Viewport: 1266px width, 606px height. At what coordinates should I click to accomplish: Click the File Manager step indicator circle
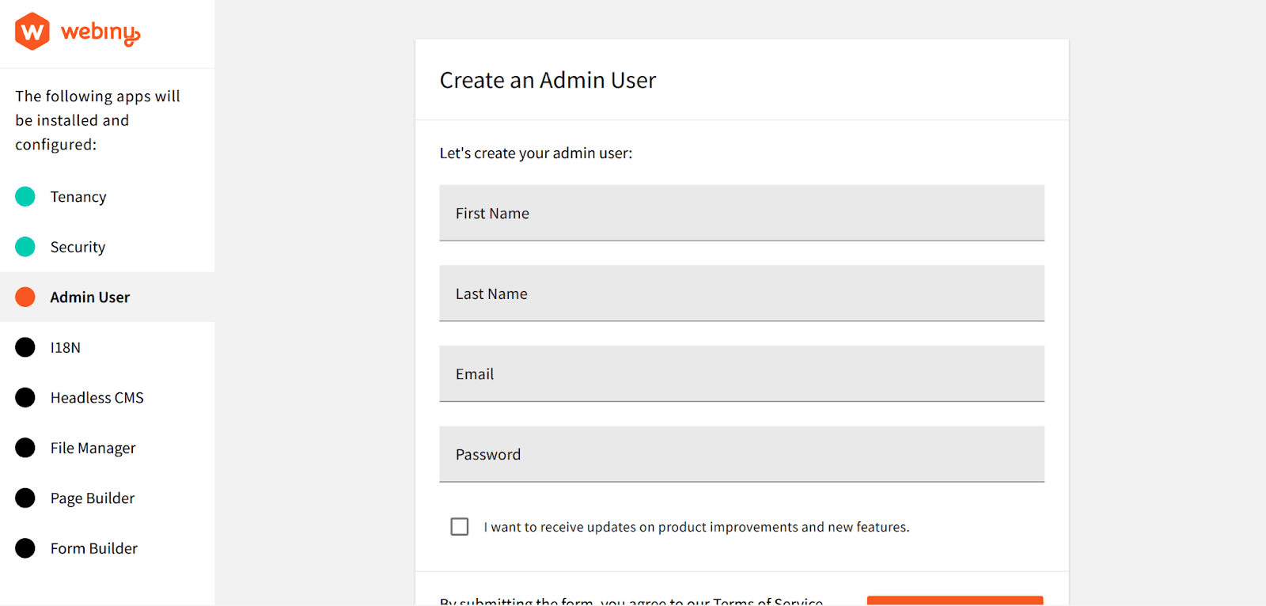(x=25, y=447)
